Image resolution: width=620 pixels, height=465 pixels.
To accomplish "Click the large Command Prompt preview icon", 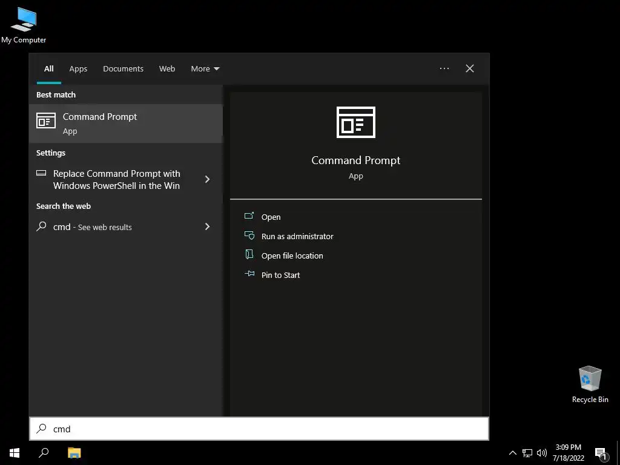I will (355, 122).
